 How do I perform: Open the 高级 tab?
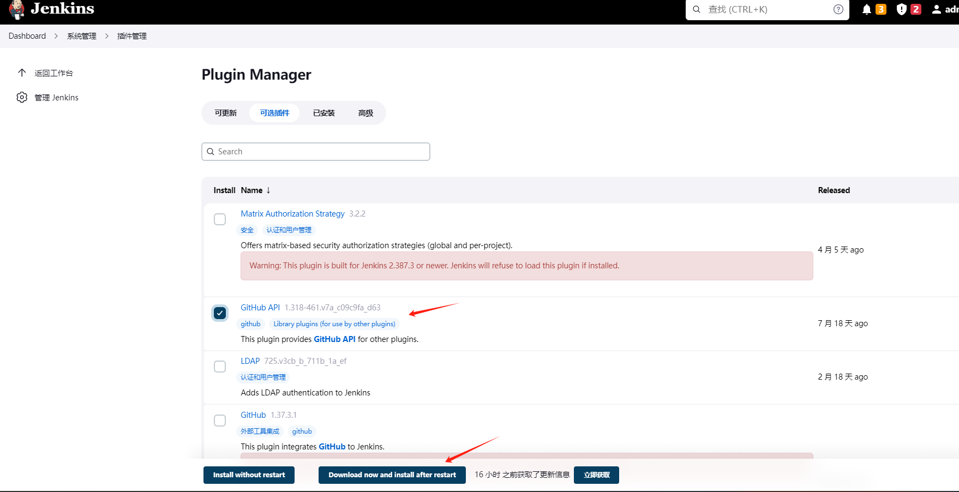pos(365,113)
